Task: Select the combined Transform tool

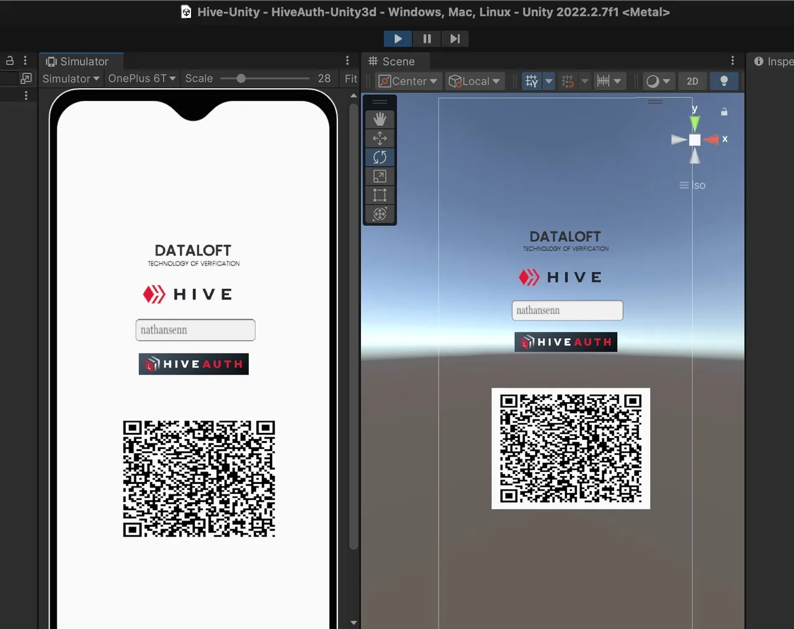Action: [380, 214]
